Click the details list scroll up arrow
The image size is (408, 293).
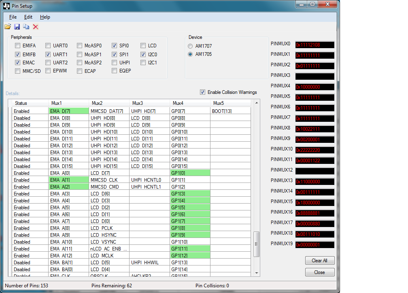[x=257, y=103]
